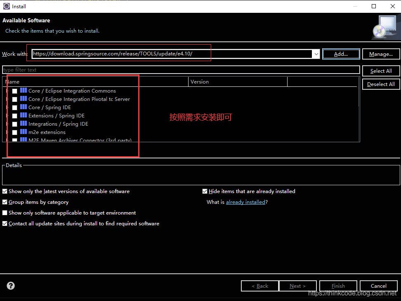Select Core / Eclipse Integration Pivotal tc Server text

click(79, 99)
